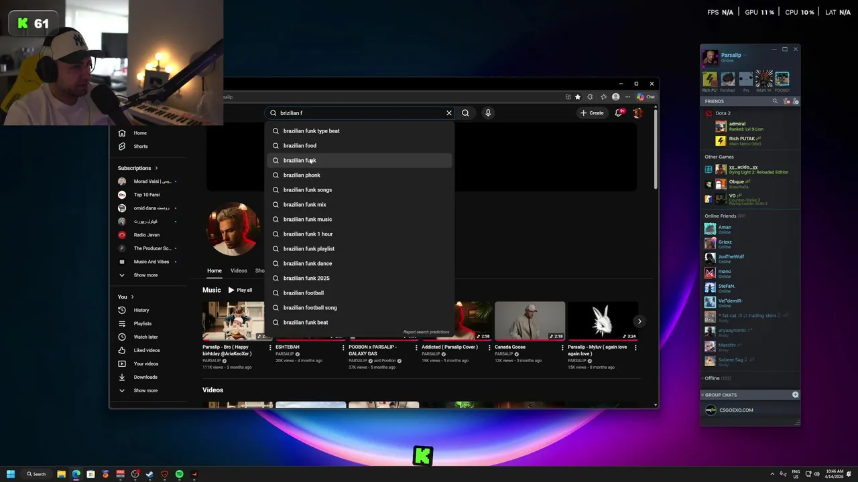858x482 pixels.
Task: Open the Edge profile icon
Action: (x=616, y=97)
